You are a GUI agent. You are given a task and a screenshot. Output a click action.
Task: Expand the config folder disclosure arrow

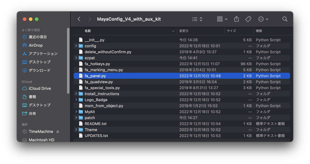coord(76,46)
